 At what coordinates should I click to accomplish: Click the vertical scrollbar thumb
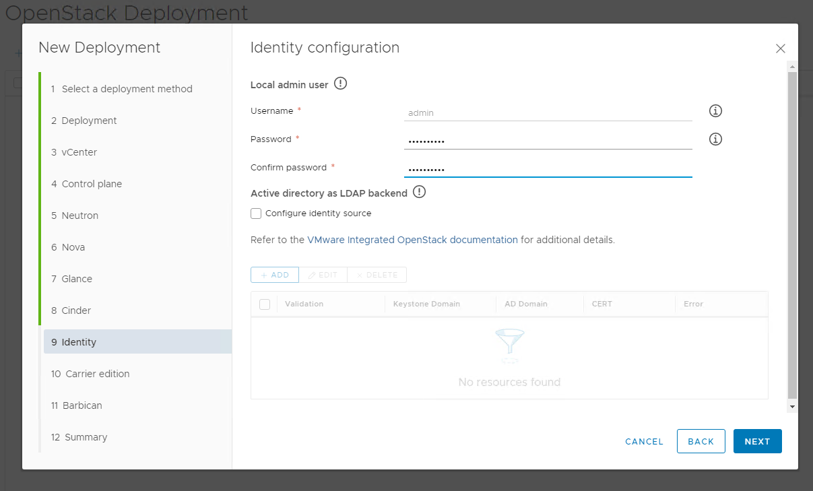point(792,234)
